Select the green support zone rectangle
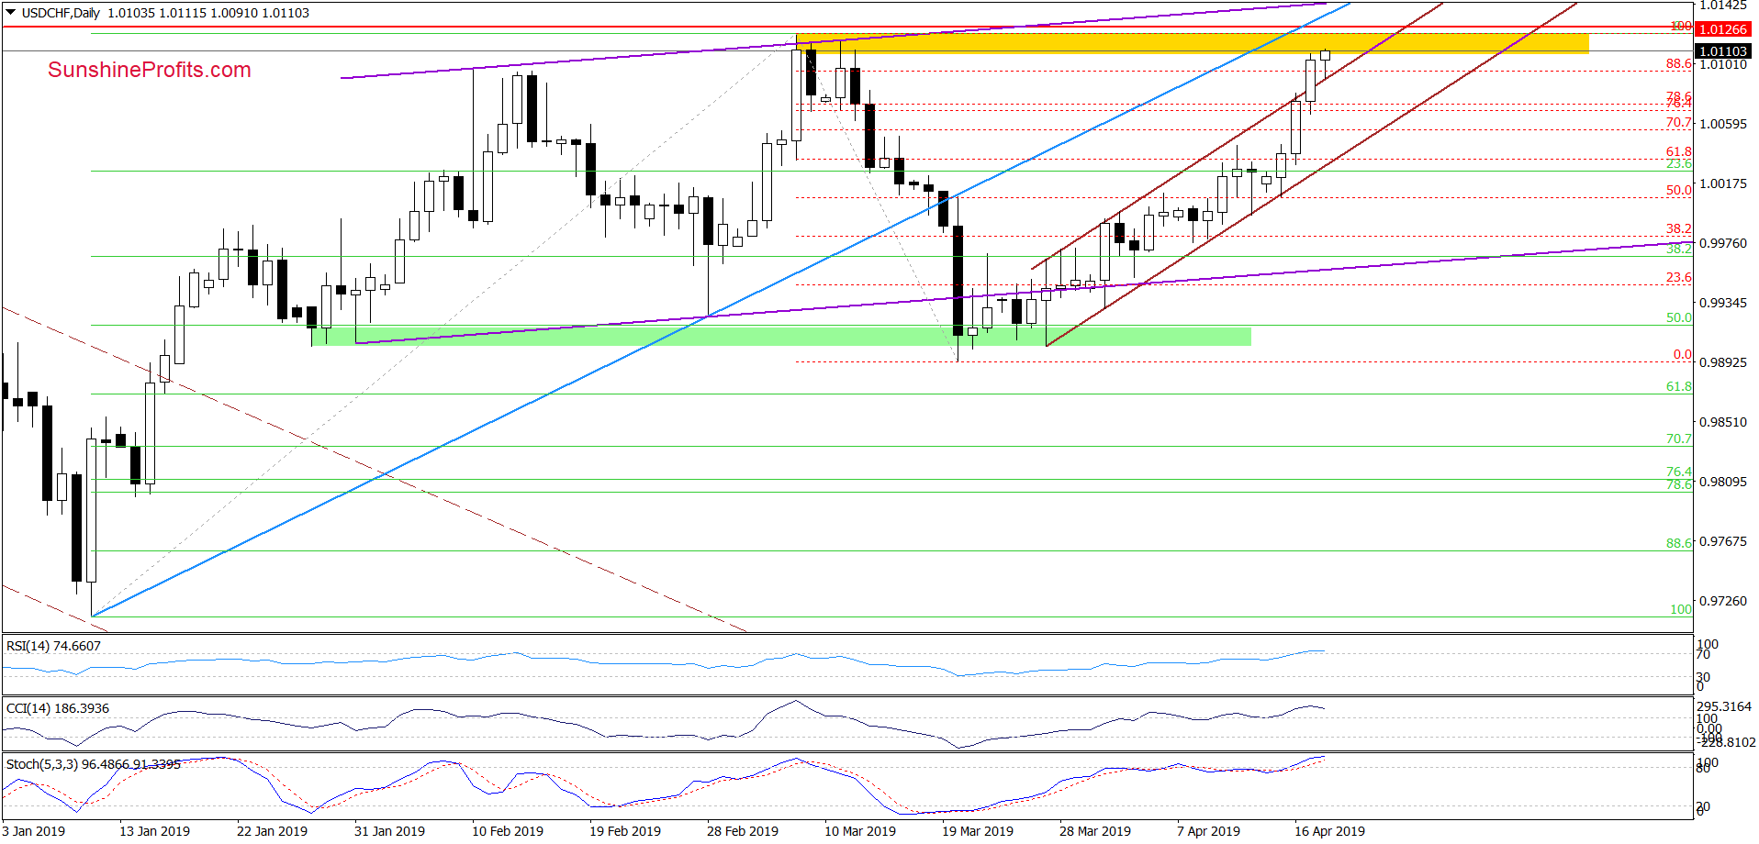 [781, 336]
